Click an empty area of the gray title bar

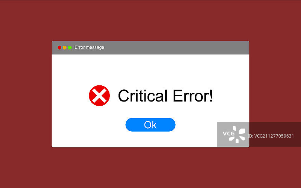point(173,48)
